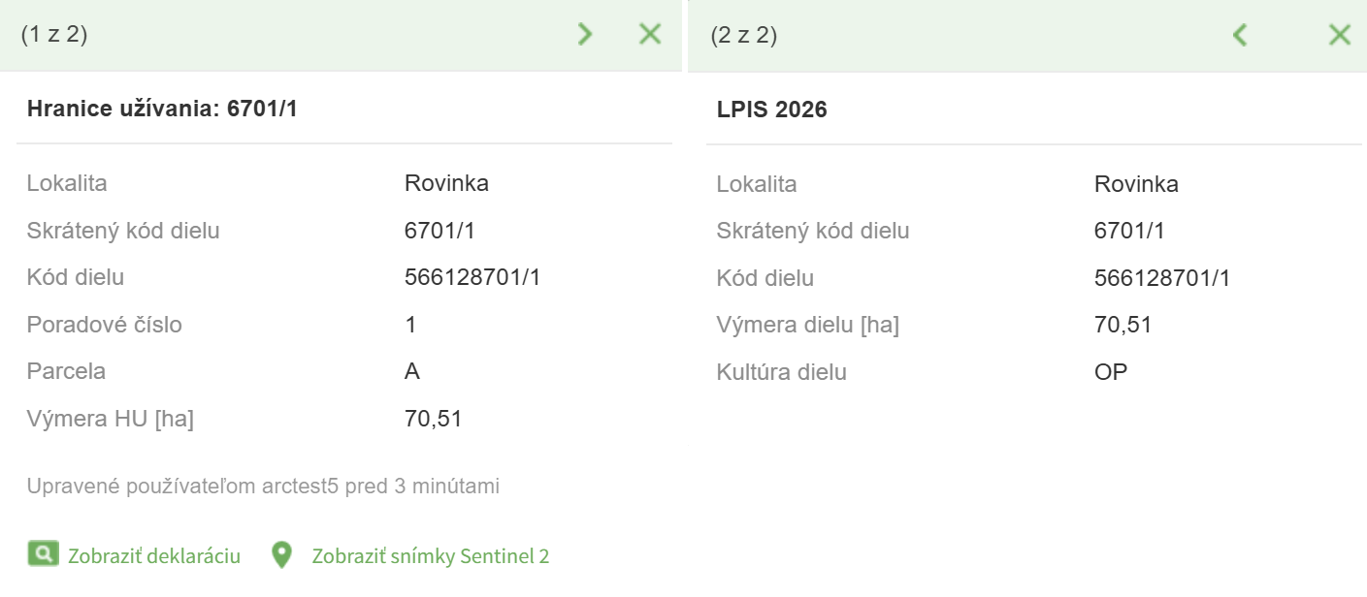Click the magnifier icon for declaration
This screenshot has height=597, width=1367.
[x=42, y=555]
